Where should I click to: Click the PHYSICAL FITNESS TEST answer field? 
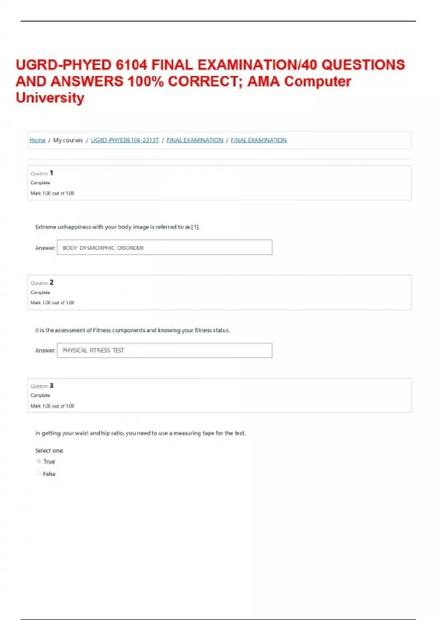click(x=164, y=350)
